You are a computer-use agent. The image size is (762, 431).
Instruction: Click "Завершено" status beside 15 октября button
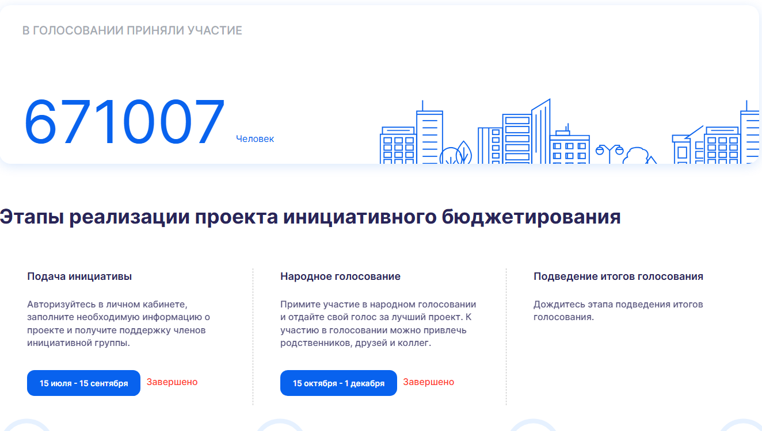pos(428,382)
